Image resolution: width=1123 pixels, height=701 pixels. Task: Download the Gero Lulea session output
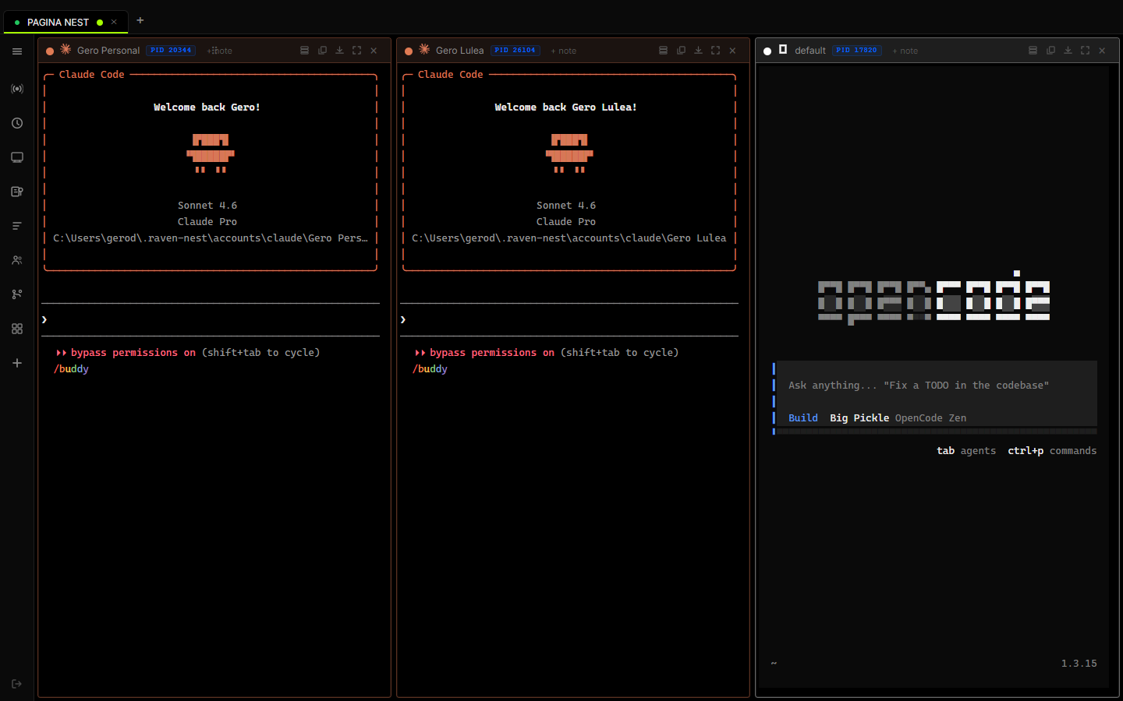pos(698,50)
